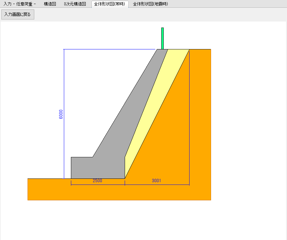This screenshot has width=287, height=240.
Task: Switch to the 構造図 tab
Action: point(50,4)
